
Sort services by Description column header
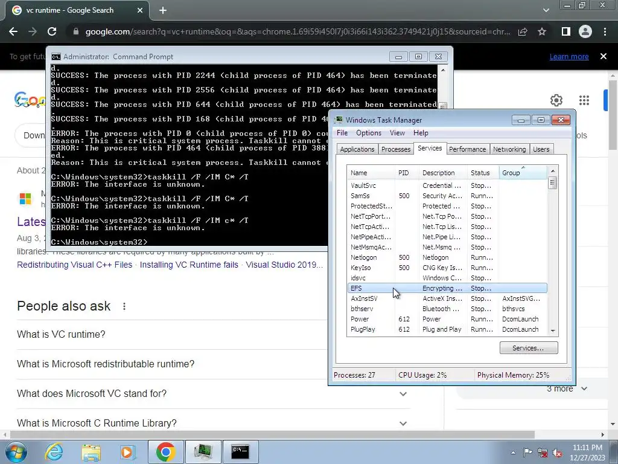point(443,173)
